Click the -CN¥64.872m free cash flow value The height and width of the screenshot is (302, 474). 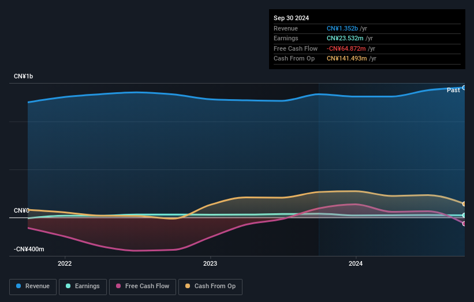[x=346, y=48]
